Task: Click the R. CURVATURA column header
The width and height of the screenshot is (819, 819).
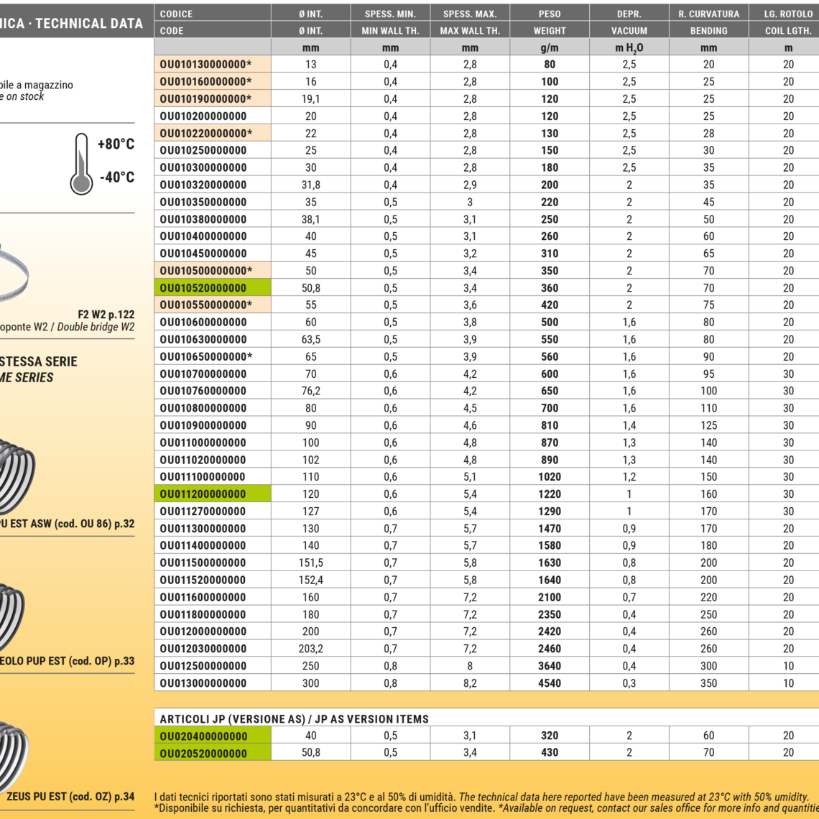Action: point(708,14)
